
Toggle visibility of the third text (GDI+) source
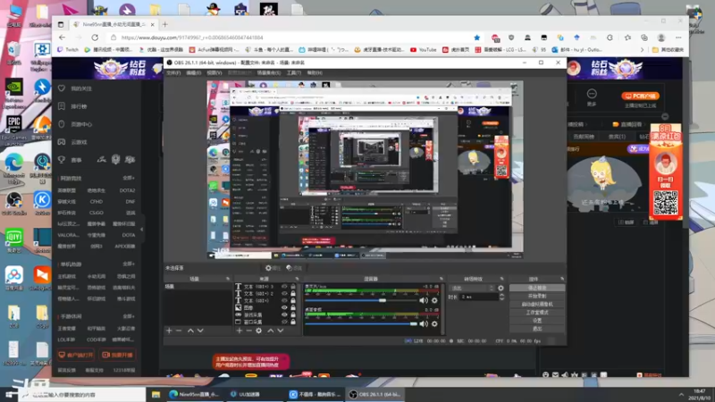(x=284, y=300)
